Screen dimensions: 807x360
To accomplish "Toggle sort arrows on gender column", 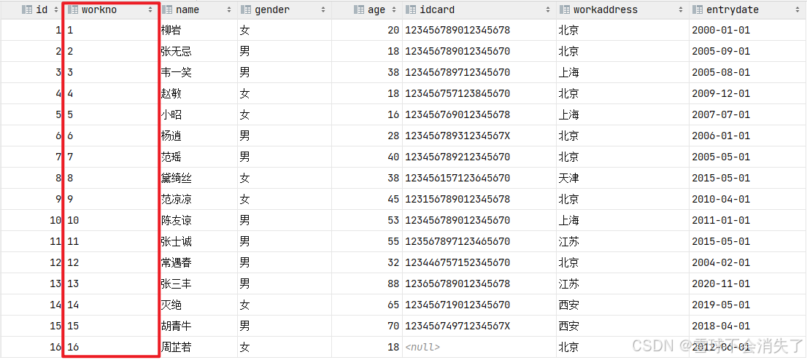I will [323, 9].
